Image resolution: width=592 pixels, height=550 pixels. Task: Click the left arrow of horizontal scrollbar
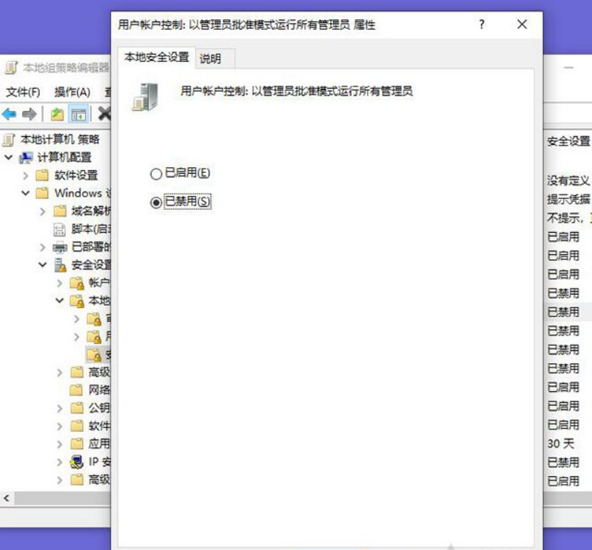[x=7, y=499]
